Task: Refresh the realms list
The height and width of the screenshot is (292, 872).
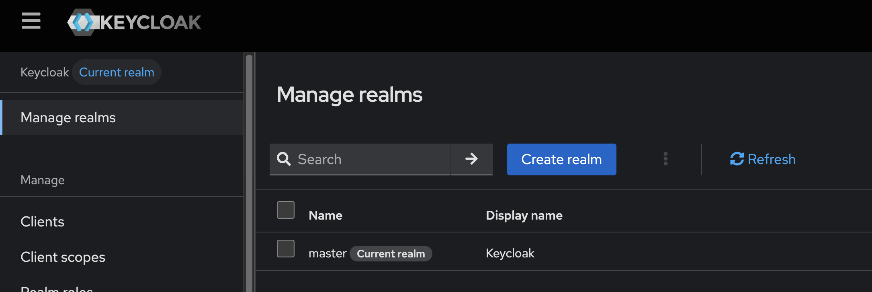Action: [763, 159]
